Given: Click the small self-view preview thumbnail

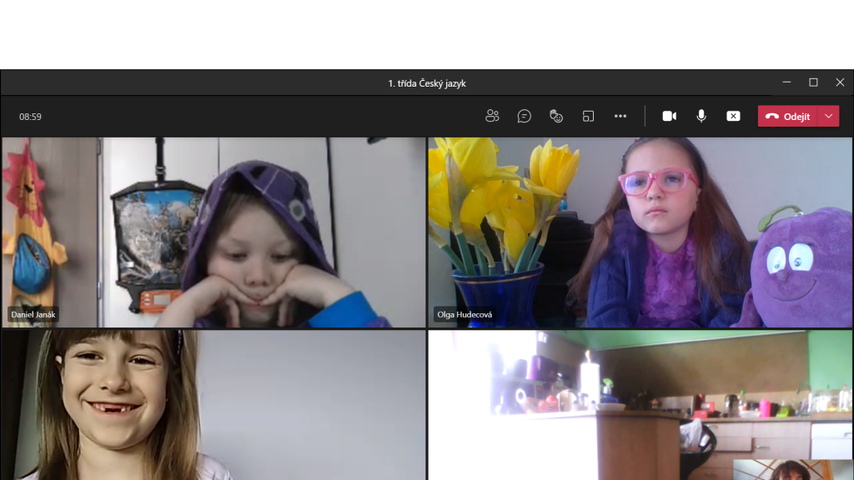Looking at the screenshot, I should (792, 470).
